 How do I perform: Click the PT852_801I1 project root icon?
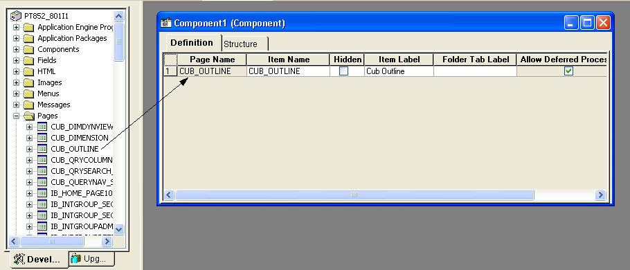[16, 16]
